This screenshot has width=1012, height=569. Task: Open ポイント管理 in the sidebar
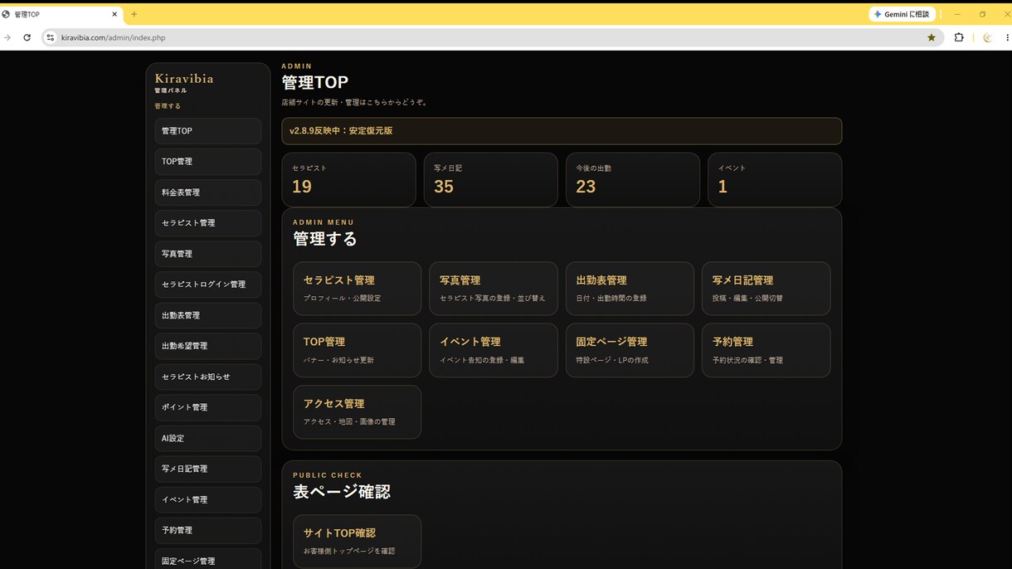coord(207,407)
